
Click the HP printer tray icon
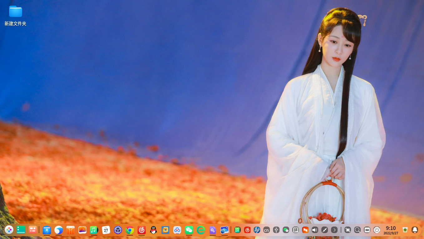pyautogui.click(x=257, y=230)
